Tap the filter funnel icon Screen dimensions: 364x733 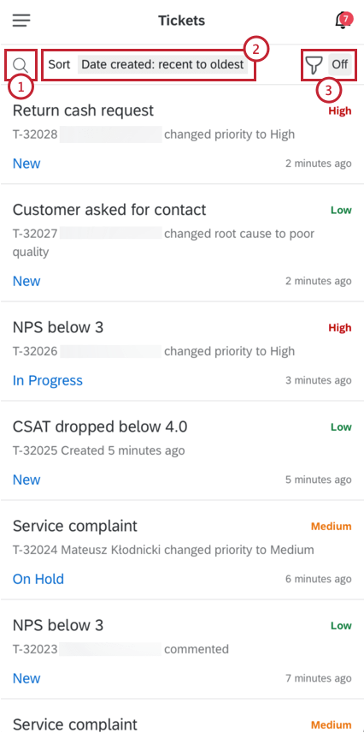(314, 64)
